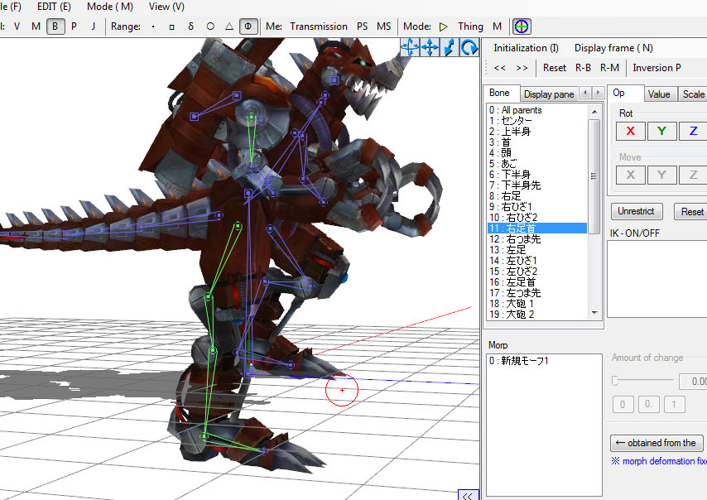Click the Mode play triangle icon
Viewport: 707px width, 500px height.
pos(444,26)
